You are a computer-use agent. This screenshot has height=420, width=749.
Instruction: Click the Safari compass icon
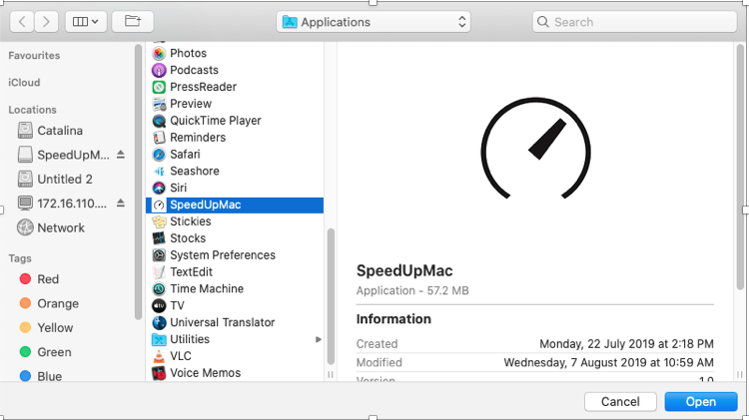tap(159, 155)
